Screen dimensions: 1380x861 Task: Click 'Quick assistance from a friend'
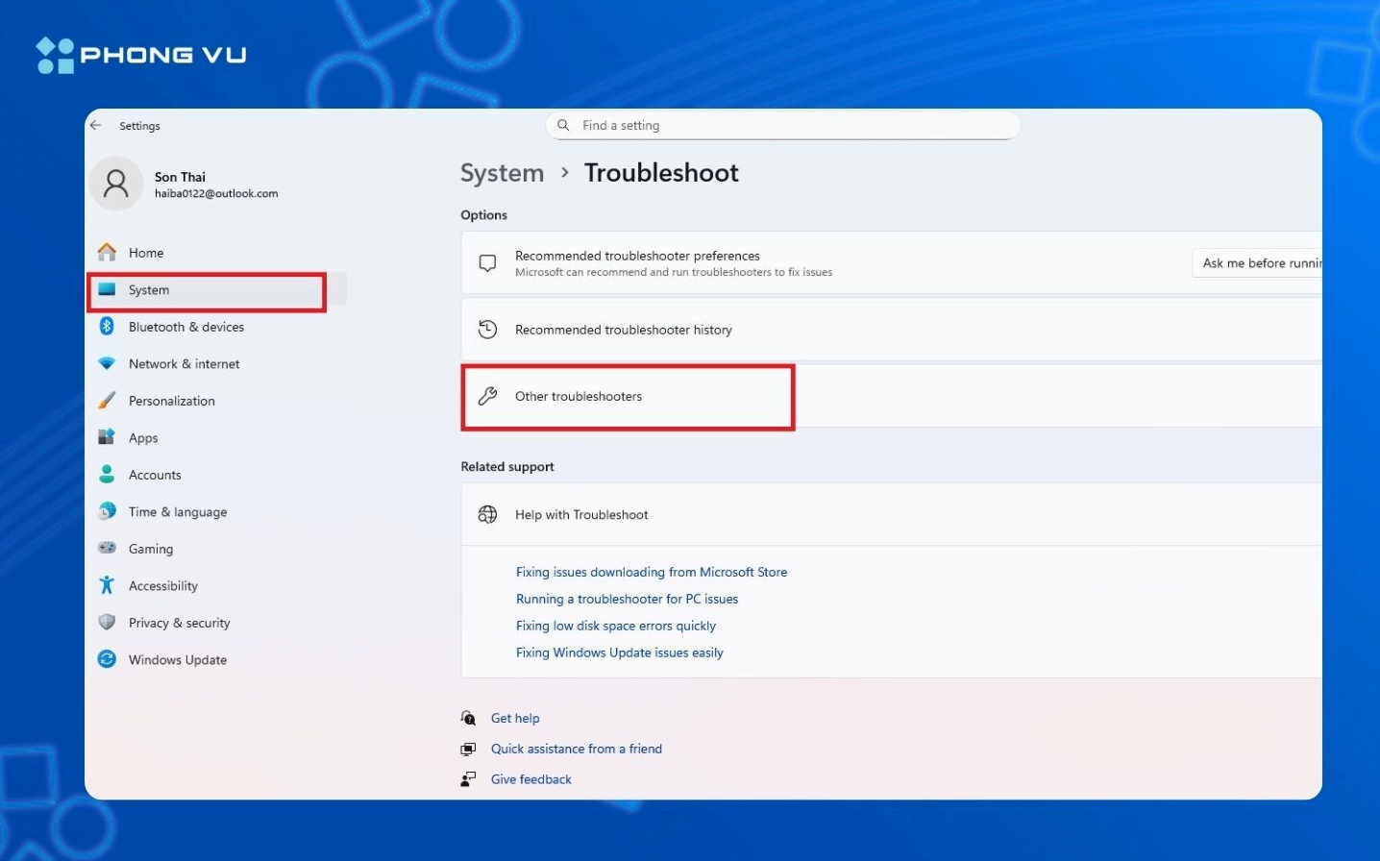tap(577, 749)
